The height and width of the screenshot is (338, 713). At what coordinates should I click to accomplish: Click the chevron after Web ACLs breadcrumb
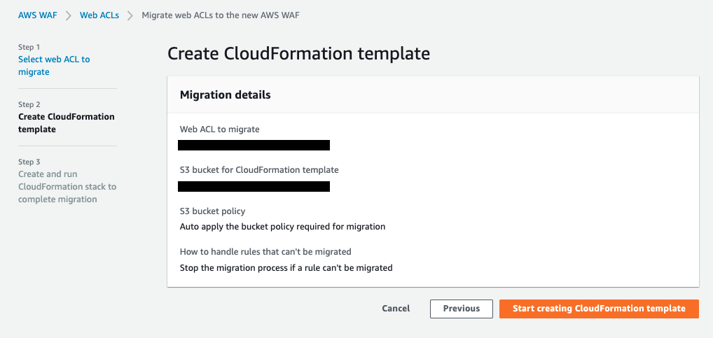[130, 15]
